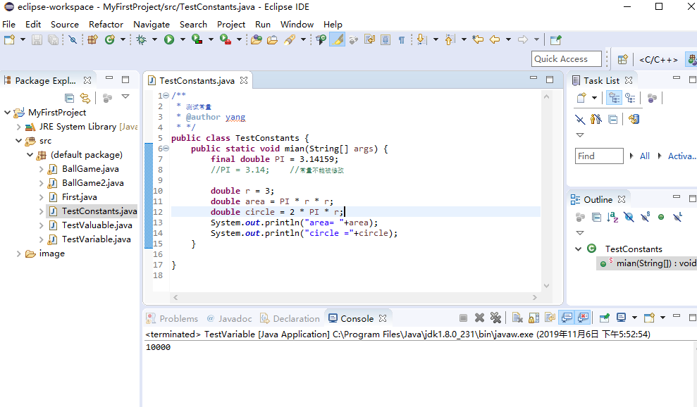The height and width of the screenshot is (407, 697).
Task: Toggle Show Whitespace Characters pilcrow
Action: 402,39
